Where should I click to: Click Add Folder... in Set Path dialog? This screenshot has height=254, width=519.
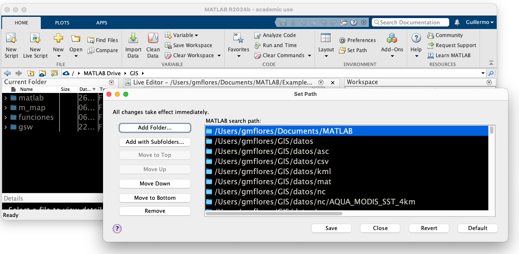(155, 127)
